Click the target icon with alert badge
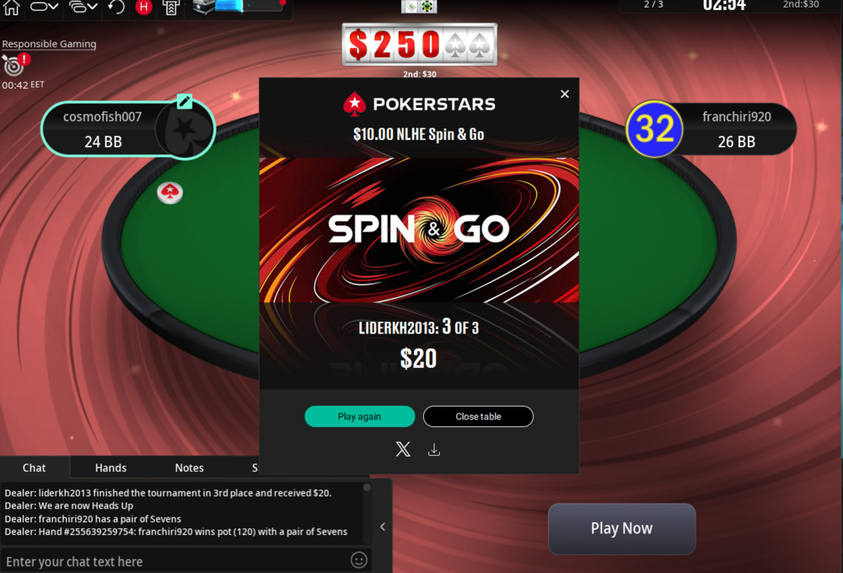The image size is (843, 573). (15, 65)
